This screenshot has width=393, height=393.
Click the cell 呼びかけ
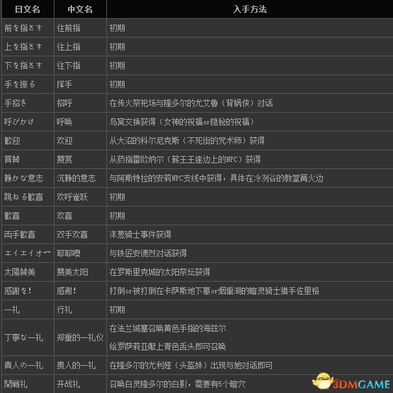click(28, 122)
